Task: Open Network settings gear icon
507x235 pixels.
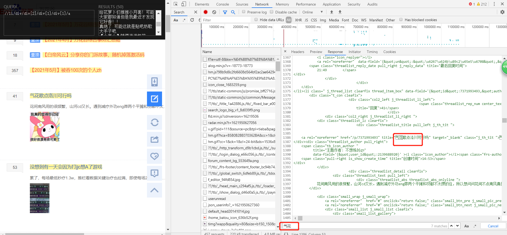Action: coord(502,12)
